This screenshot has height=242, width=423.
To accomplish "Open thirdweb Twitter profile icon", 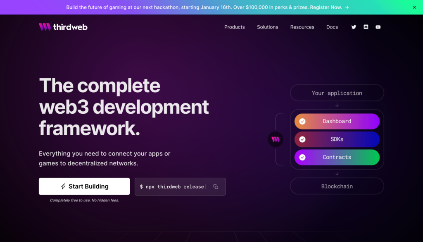I will [354, 27].
